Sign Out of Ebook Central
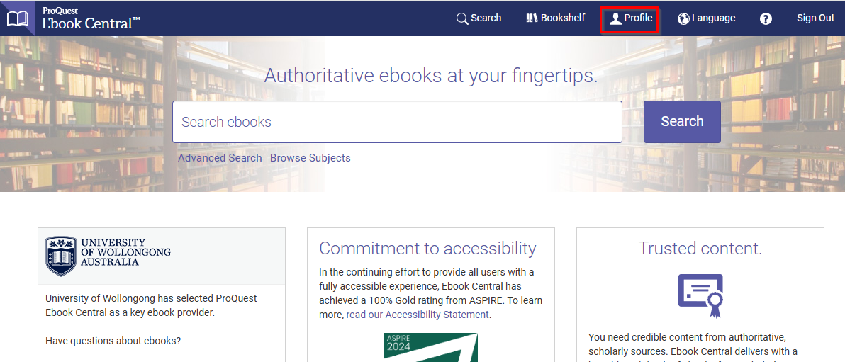 (x=815, y=18)
